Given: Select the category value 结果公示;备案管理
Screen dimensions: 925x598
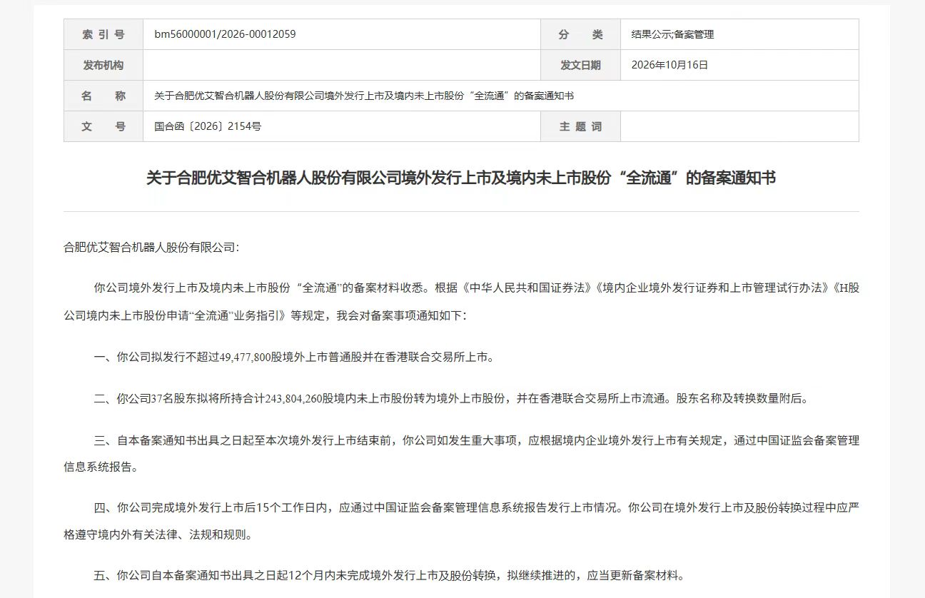Looking at the screenshot, I should tap(672, 34).
